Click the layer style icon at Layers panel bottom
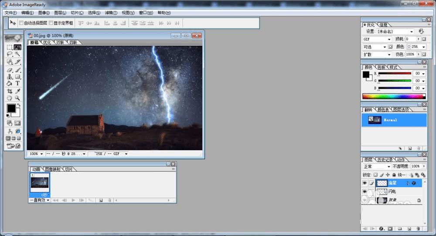This screenshot has height=236, width=436. click(381, 229)
